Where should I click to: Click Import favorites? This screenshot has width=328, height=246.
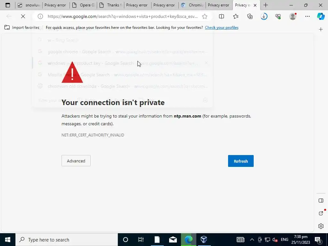click(x=22, y=28)
